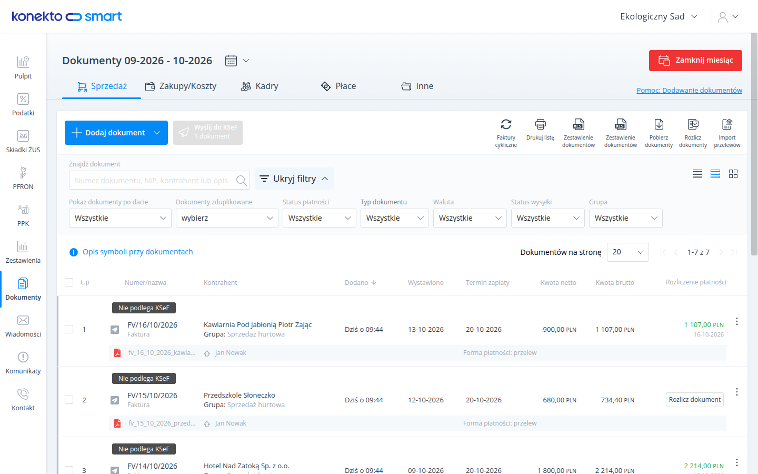Screen dimensions: 758x474
Task: Switch to Inne tab
Action: (x=417, y=86)
